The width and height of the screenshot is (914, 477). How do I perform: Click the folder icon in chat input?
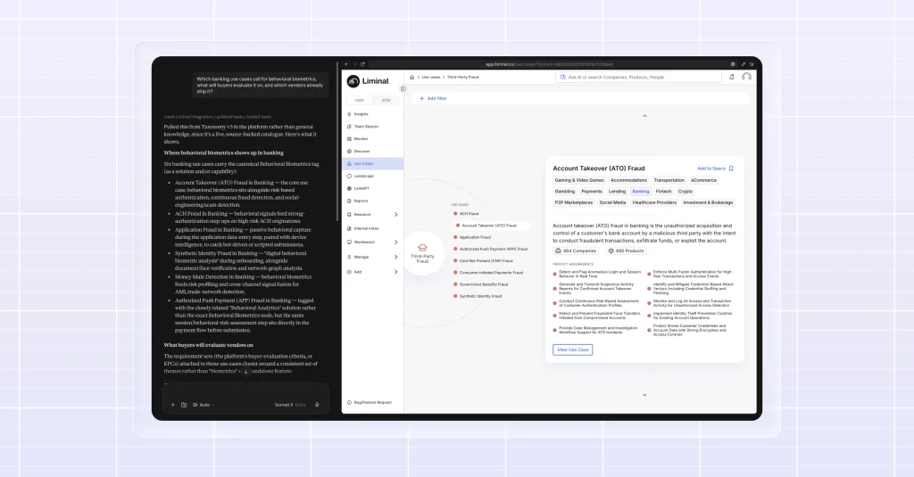[x=184, y=405]
